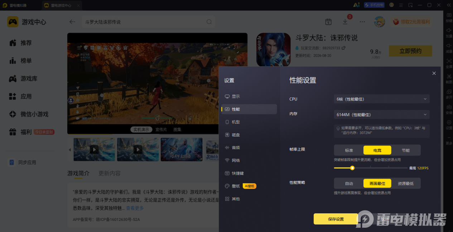The height and width of the screenshot is (232, 453).
Task: Click the back arrow in game center
Action: tap(72, 22)
